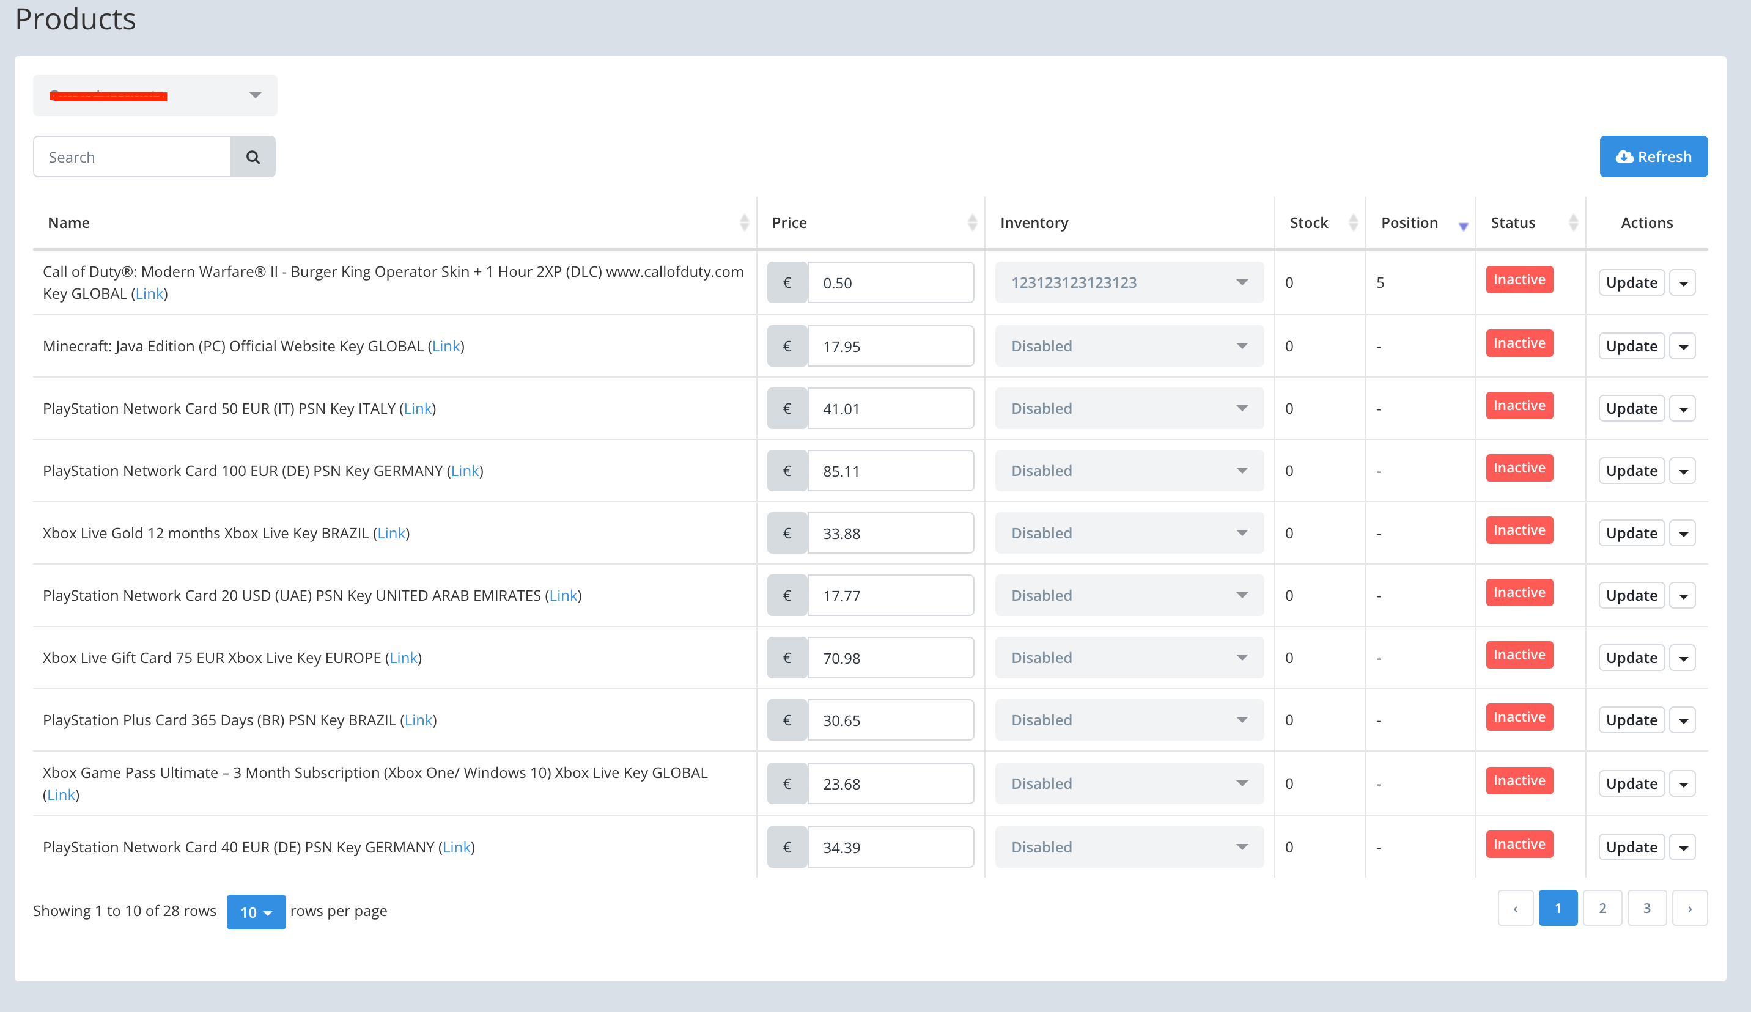This screenshot has width=1751, height=1012.
Task: Open the PSN Card 20 USD UAE Link
Action: [x=564, y=595]
